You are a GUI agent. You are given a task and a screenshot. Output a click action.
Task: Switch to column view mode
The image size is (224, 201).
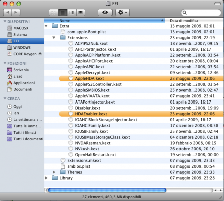72,12
